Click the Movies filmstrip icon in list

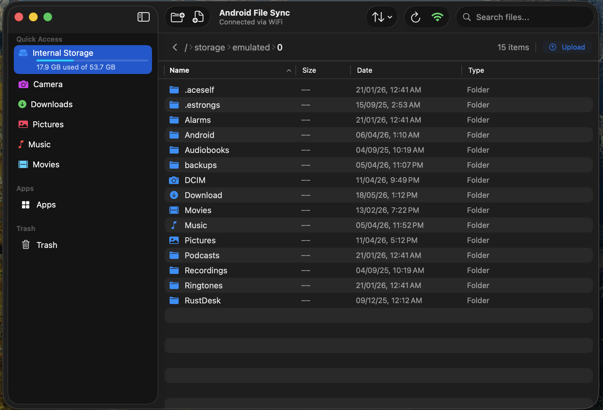[x=174, y=210]
